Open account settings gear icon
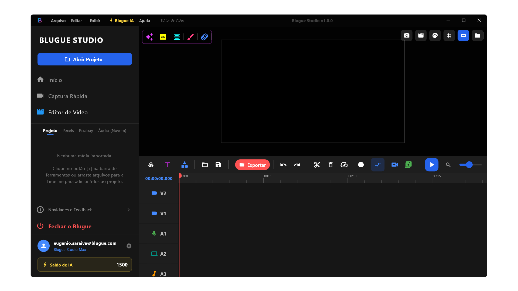This screenshot has height=291, width=518. (x=129, y=246)
